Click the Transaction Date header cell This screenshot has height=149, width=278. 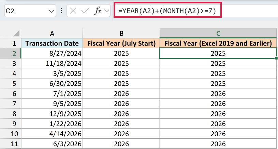52,43
